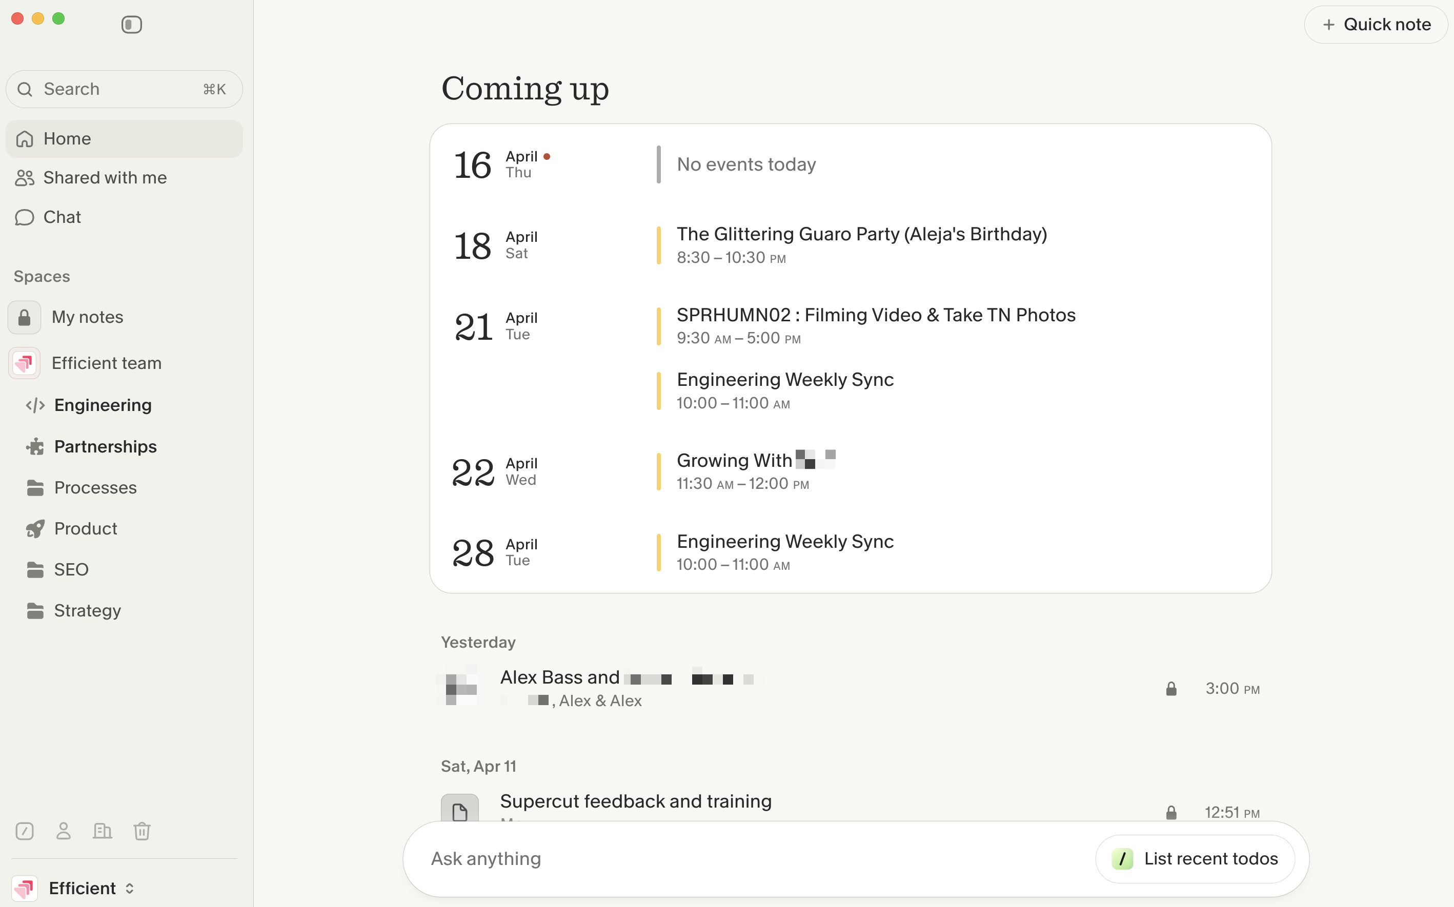Screen dimensions: 1454x907
Task: Go to Shared with me
Action: pyautogui.click(x=105, y=178)
